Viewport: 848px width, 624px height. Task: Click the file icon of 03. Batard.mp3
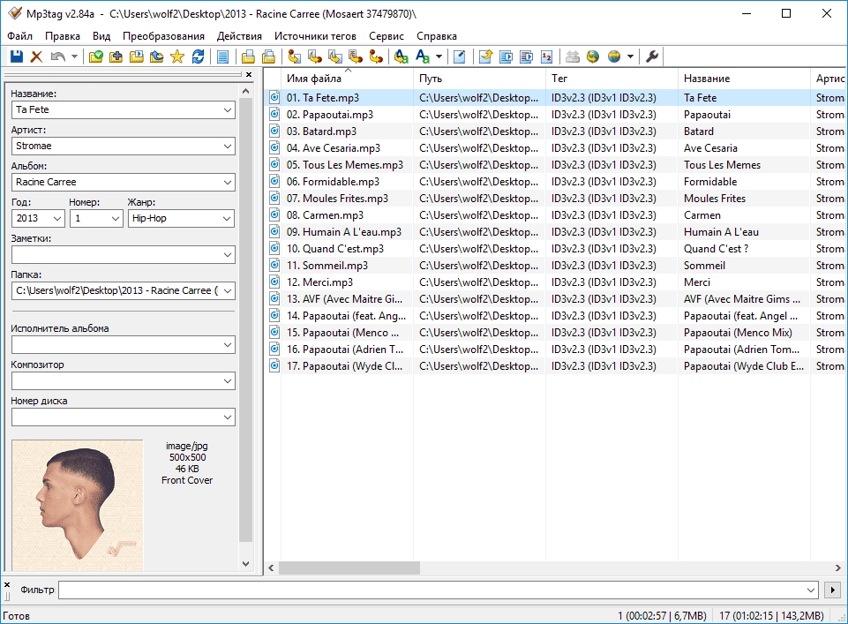click(274, 131)
